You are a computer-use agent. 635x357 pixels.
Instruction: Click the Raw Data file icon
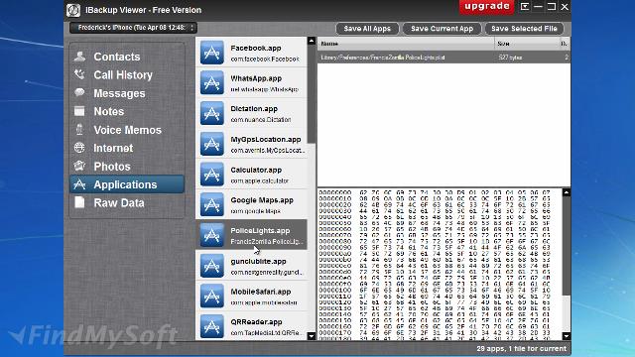point(79,202)
